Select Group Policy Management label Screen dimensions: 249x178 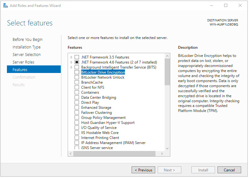(x=103, y=118)
